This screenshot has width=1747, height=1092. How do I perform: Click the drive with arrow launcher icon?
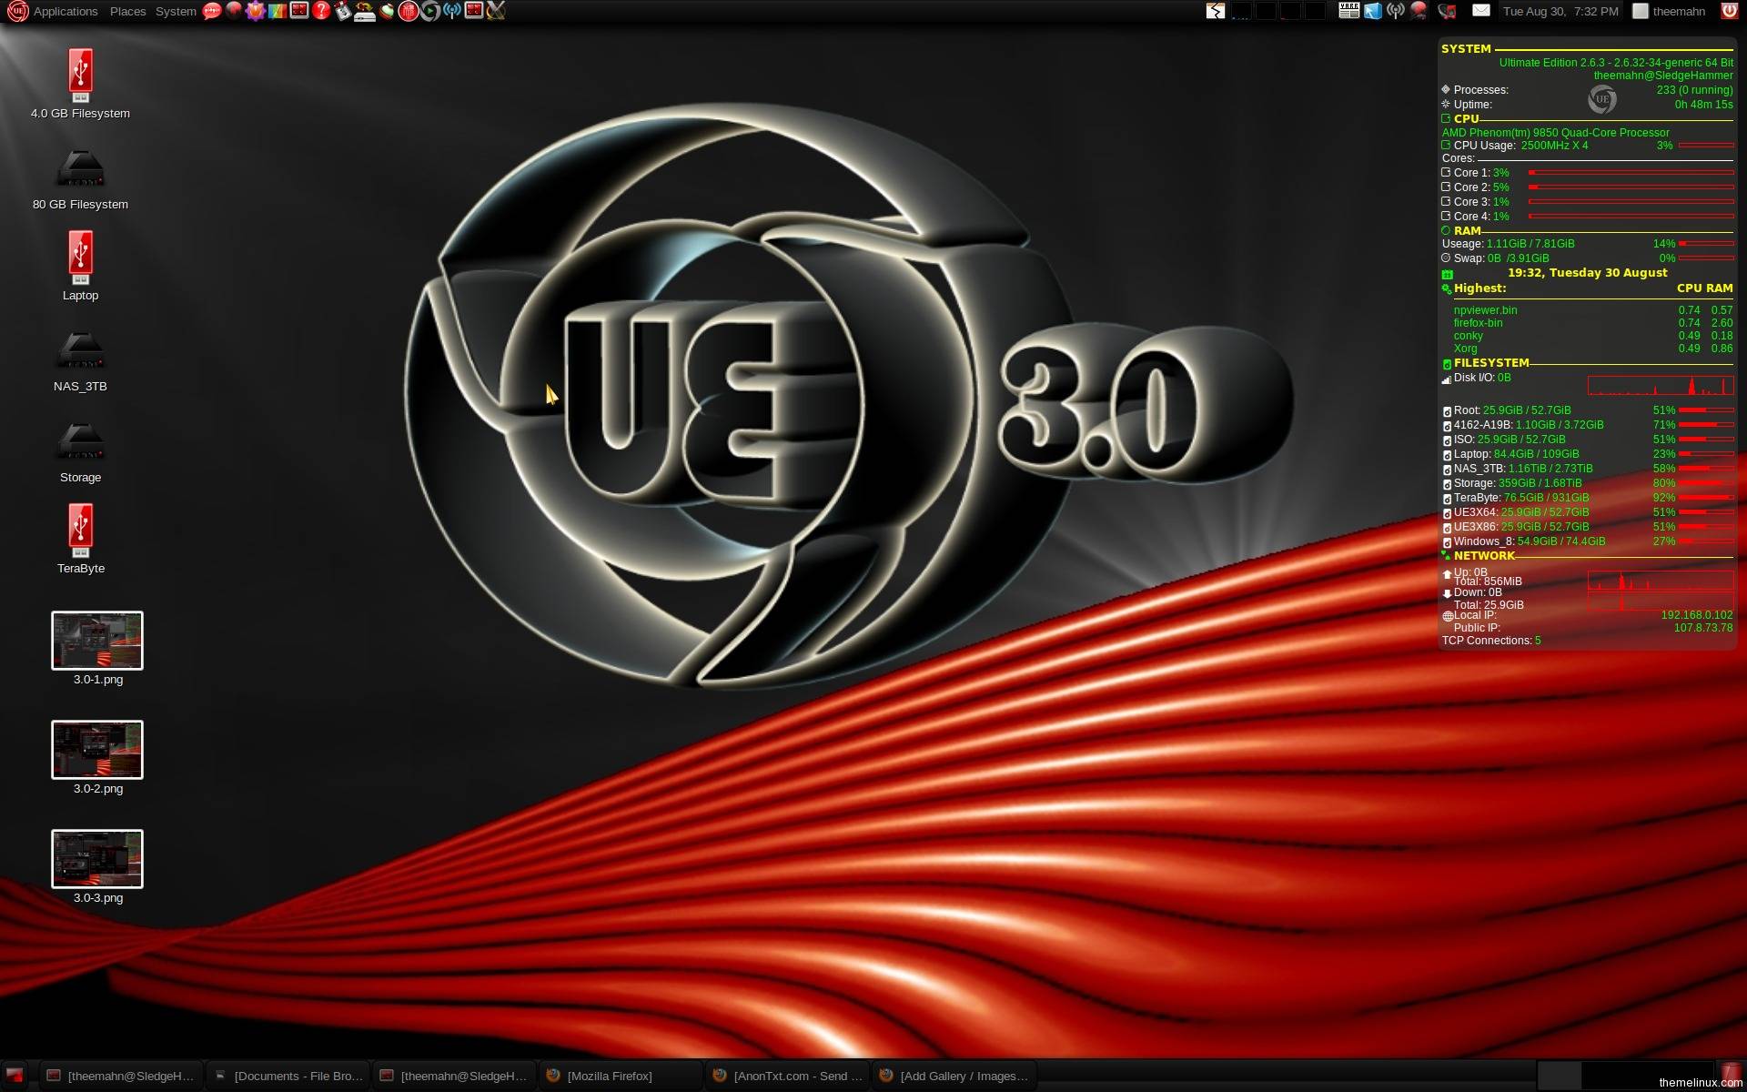[x=365, y=12]
